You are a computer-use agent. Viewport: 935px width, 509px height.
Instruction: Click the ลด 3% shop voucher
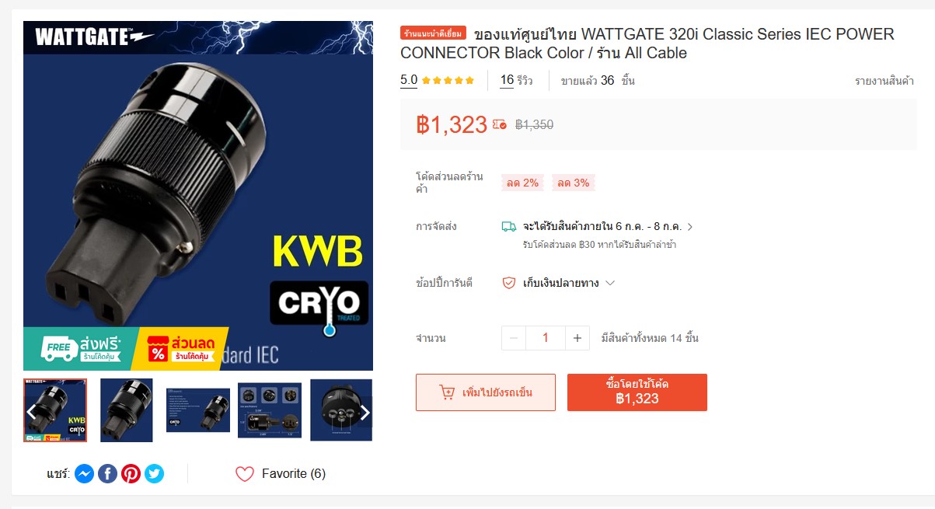click(x=574, y=183)
